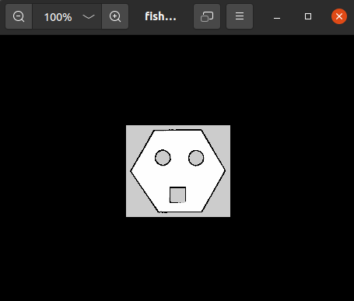354x301 pixels.
Task: Click the black canvas below the picture
Action: click(x=178, y=259)
